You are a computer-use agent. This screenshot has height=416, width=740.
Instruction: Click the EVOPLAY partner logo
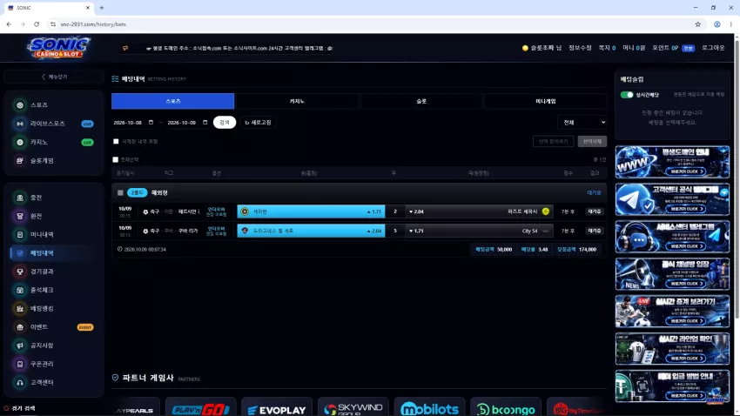(277, 409)
